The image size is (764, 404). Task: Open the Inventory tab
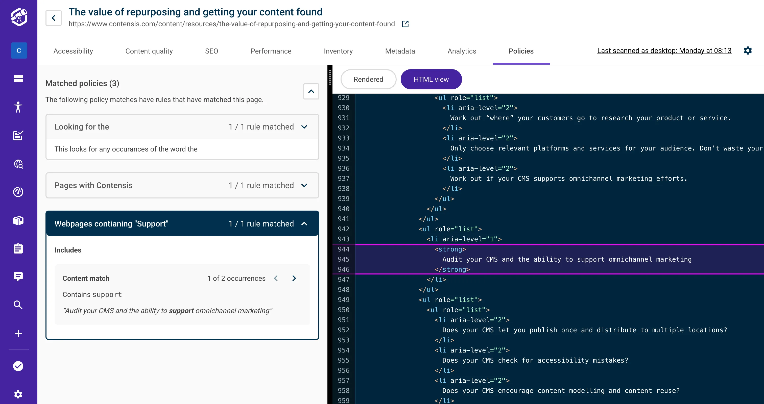pos(338,51)
